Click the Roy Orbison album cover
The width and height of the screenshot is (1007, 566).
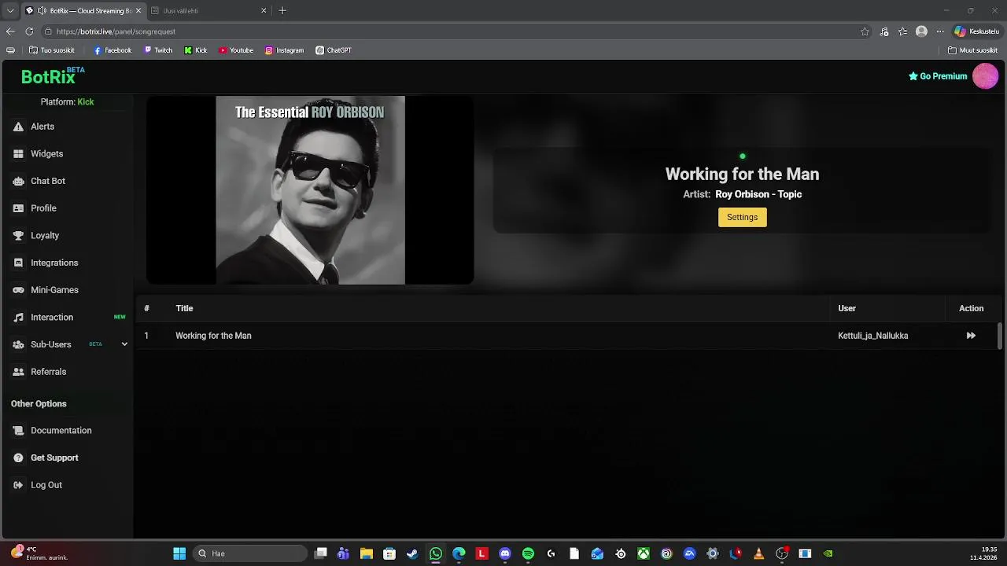tap(310, 190)
